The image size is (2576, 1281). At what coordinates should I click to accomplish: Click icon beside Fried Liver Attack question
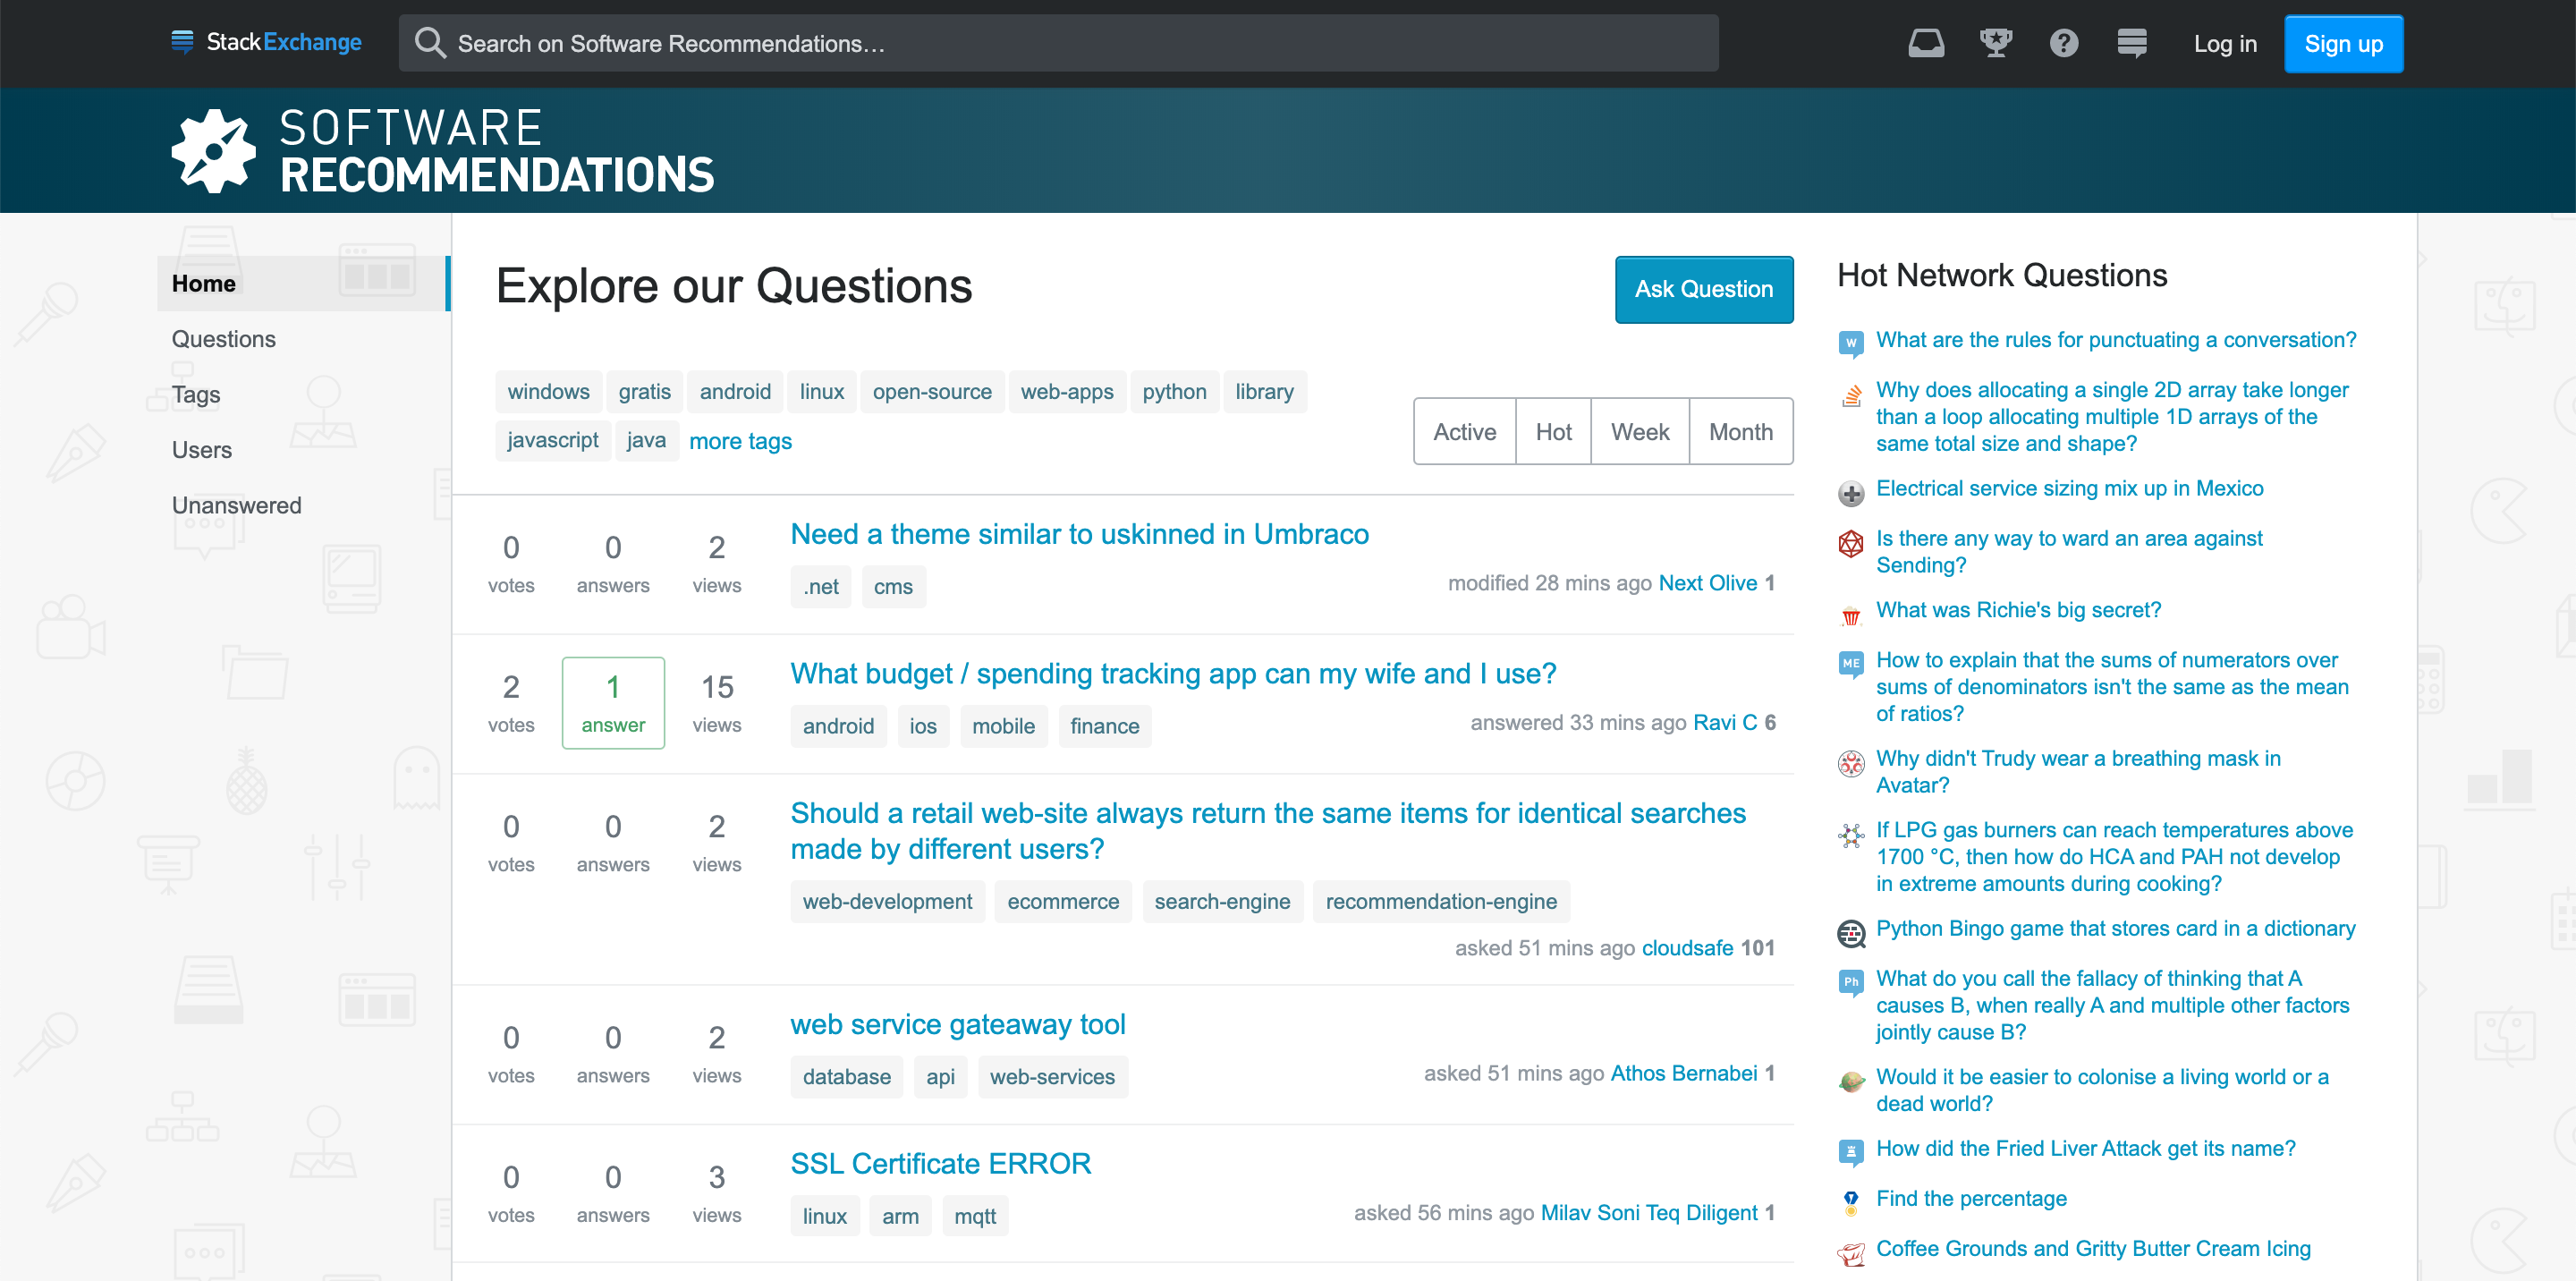click(x=1851, y=1153)
